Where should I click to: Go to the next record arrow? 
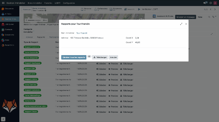[215, 9]
